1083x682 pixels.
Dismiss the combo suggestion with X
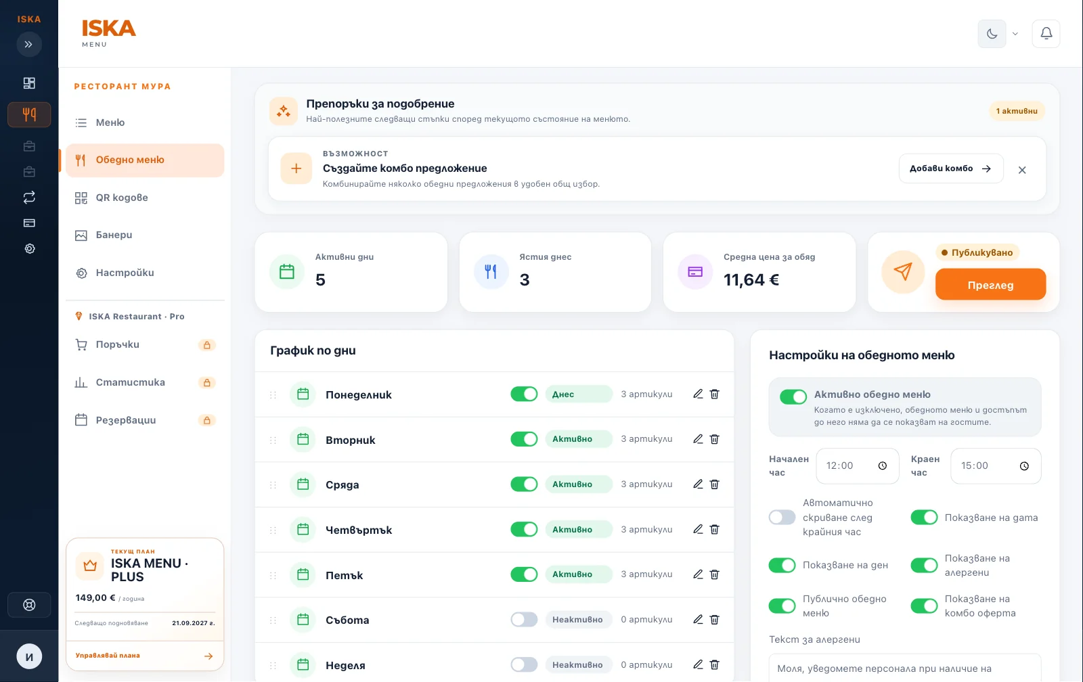coord(1022,170)
